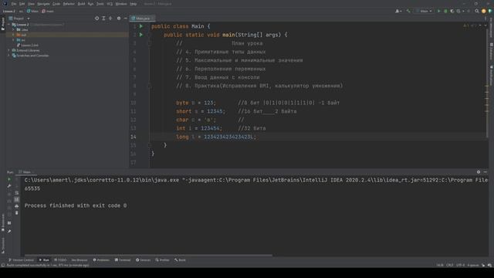Open Project view selector dropdown
494x278 pixels.
coord(19,19)
